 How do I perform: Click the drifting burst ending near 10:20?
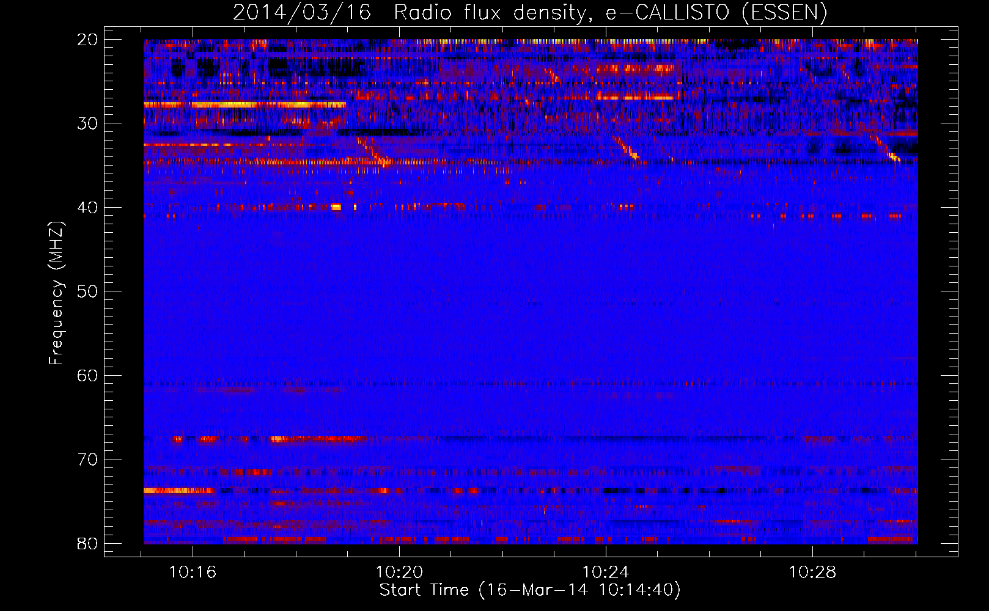click(372, 151)
